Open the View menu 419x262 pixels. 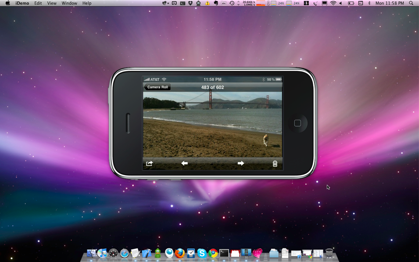pyautogui.click(x=52, y=3)
